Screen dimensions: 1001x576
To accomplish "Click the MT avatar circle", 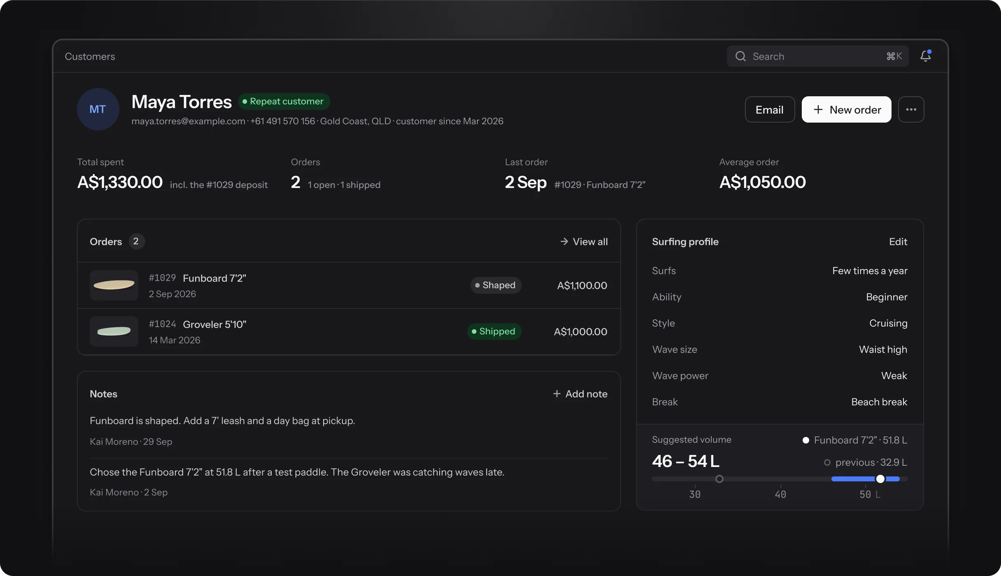I will [x=98, y=109].
